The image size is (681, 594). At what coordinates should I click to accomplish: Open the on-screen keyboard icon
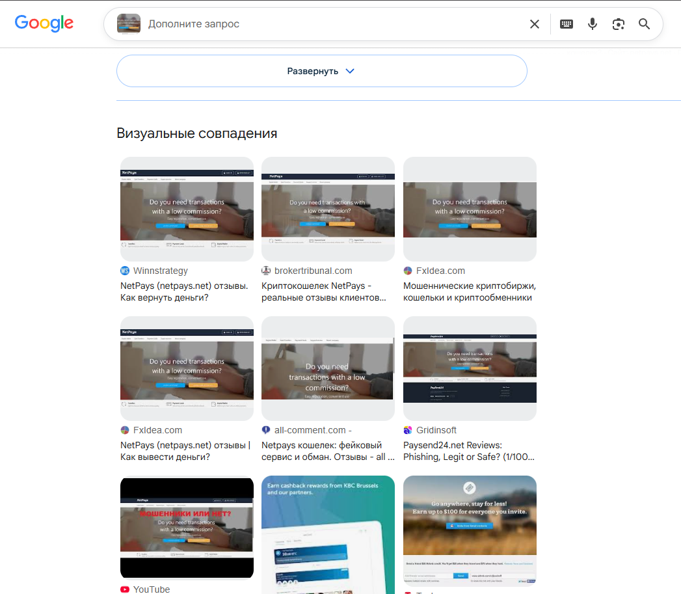567,24
